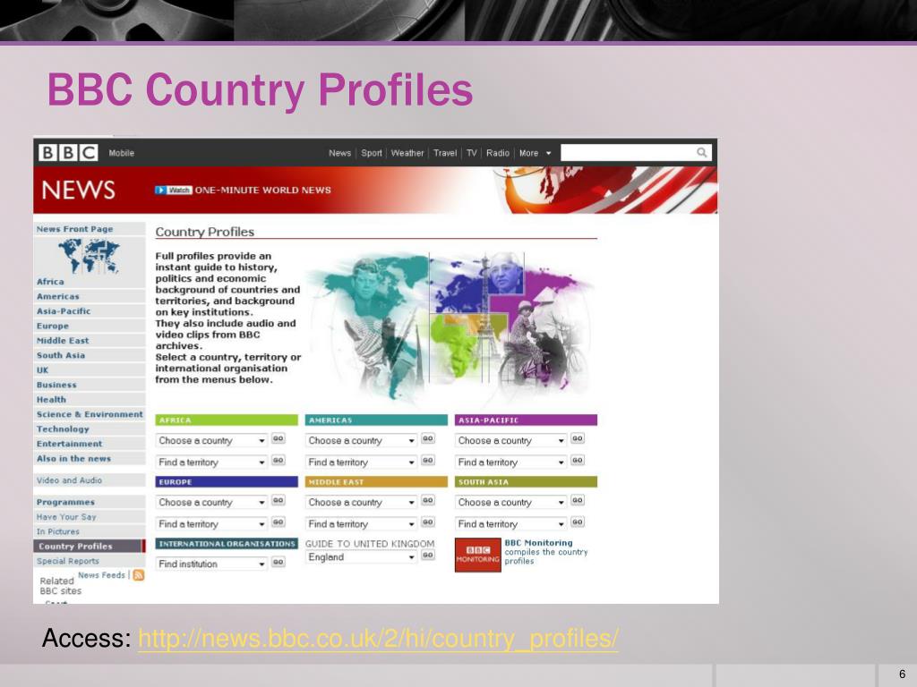The height and width of the screenshot is (687, 917).
Task: Click Go beside Asia-Pacific Find a territory
Action: coord(578,461)
